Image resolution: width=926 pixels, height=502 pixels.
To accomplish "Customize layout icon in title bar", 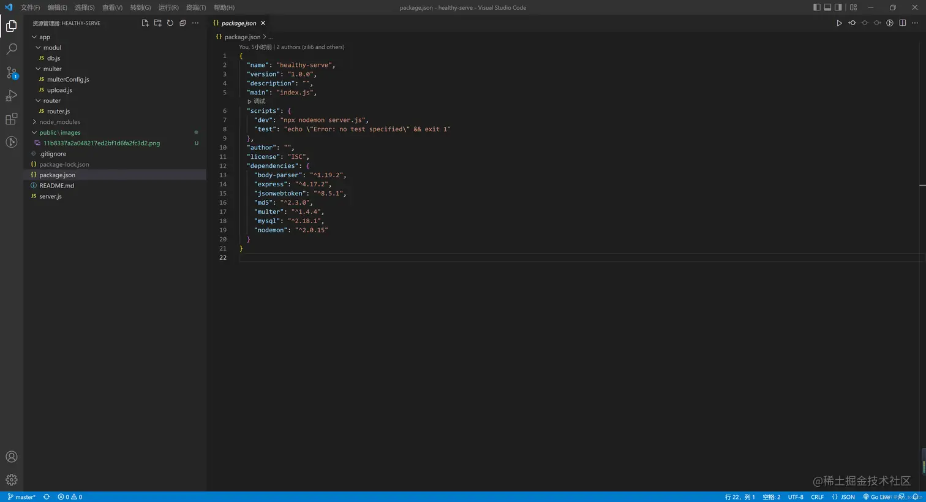I will (853, 7).
